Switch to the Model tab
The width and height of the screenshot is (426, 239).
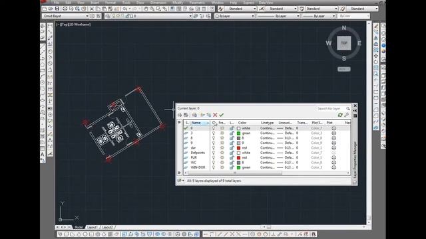[79, 227]
